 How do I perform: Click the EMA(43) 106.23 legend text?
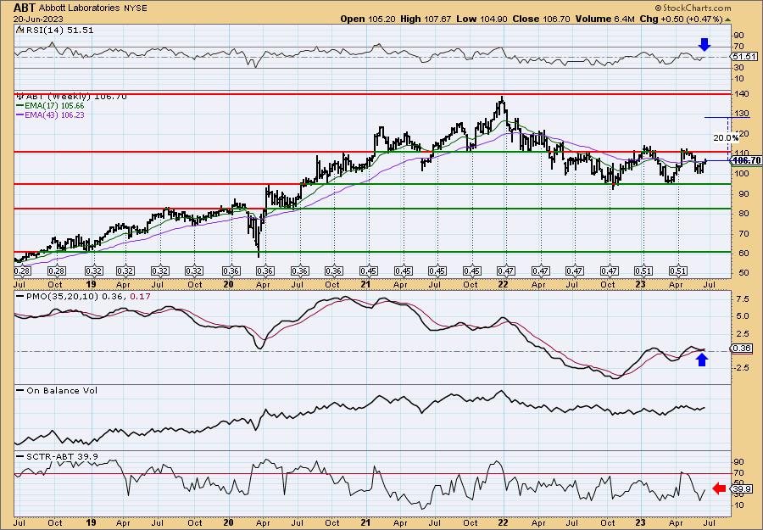[x=54, y=114]
